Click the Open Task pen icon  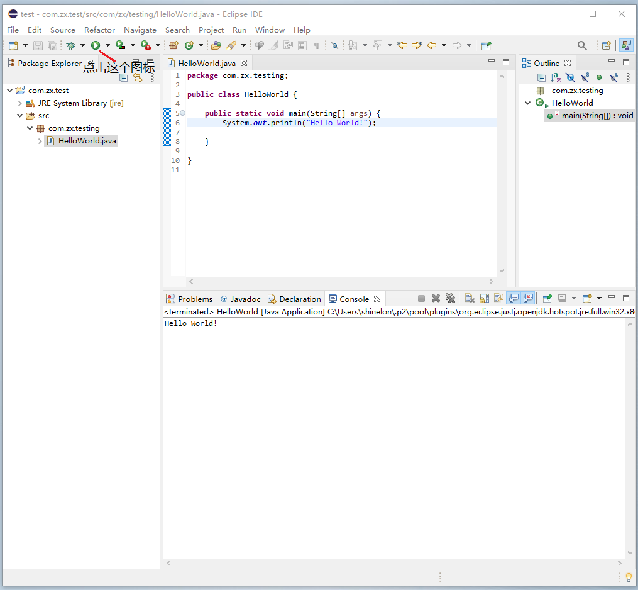(231, 45)
